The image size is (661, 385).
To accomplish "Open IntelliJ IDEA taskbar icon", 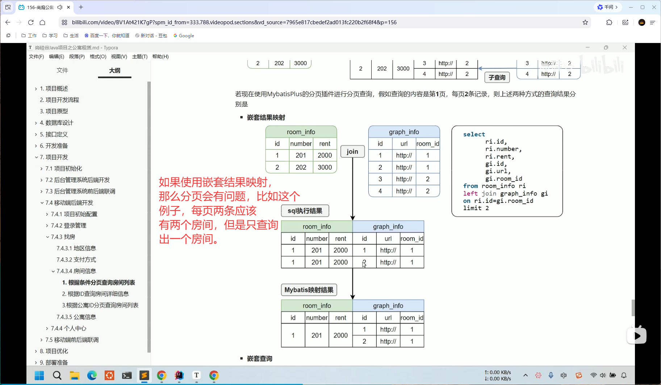I will pos(179,375).
